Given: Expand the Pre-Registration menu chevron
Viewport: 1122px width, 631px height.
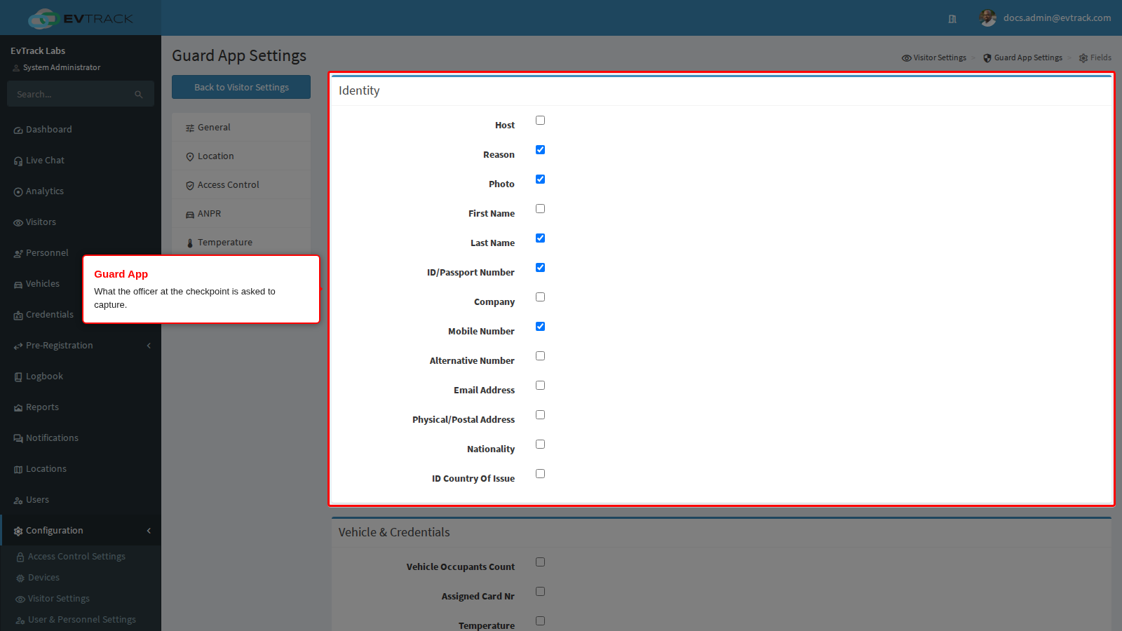Looking at the screenshot, I should point(149,346).
